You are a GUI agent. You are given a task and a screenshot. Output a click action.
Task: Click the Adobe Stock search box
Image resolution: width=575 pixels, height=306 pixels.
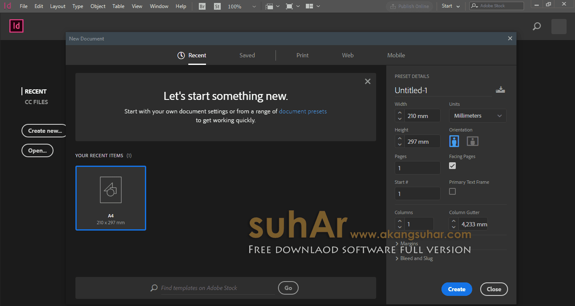click(497, 6)
